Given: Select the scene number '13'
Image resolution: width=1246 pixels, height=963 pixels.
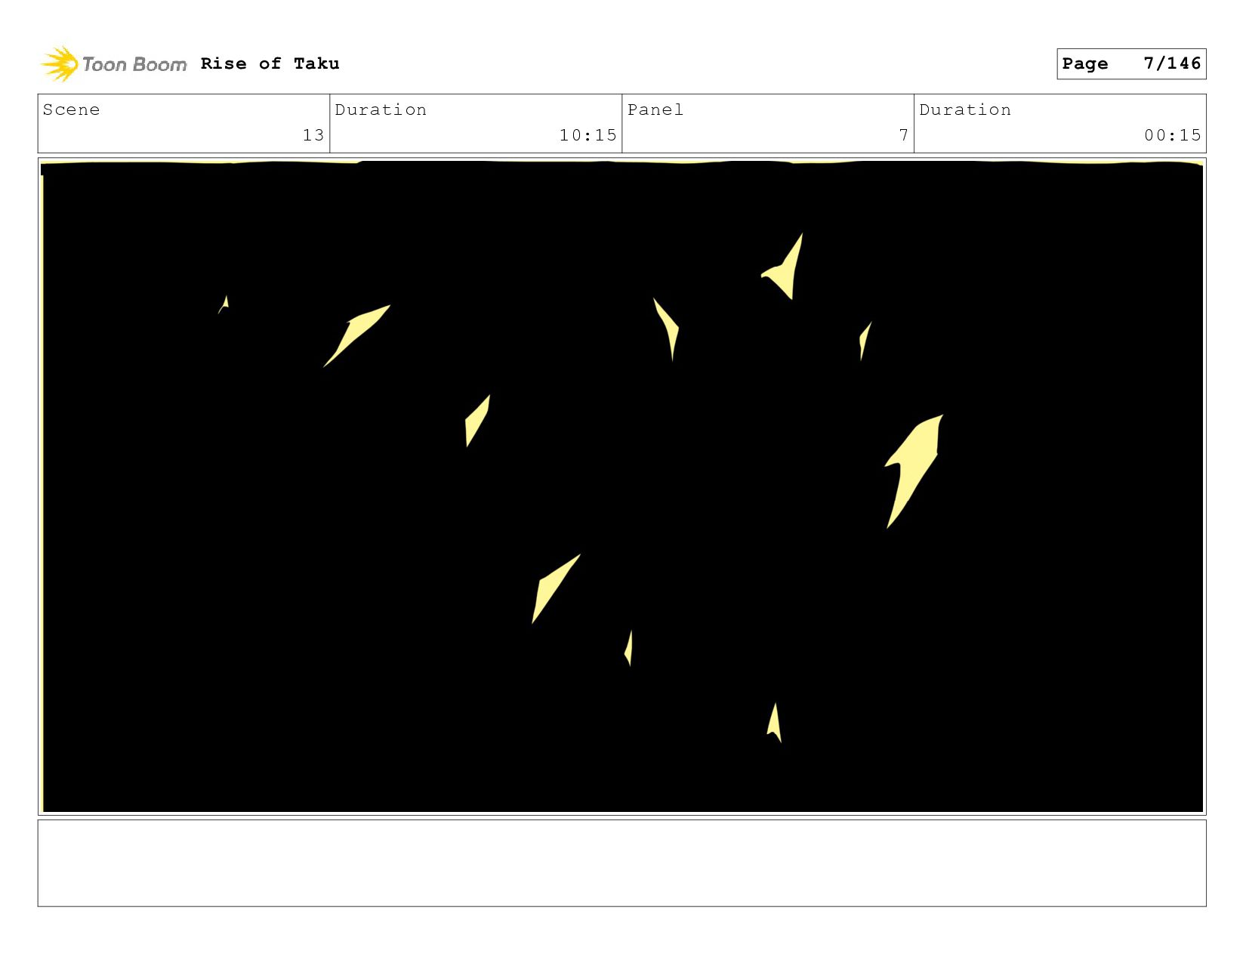Looking at the screenshot, I should point(313,135).
